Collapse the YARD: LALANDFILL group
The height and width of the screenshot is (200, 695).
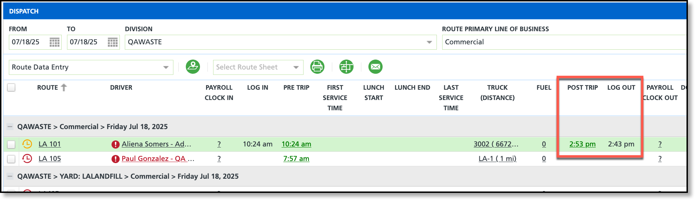click(x=10, y=176)
